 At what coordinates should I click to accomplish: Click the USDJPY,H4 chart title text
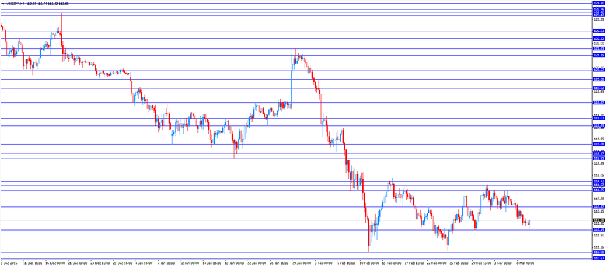(x=16, y=4)
